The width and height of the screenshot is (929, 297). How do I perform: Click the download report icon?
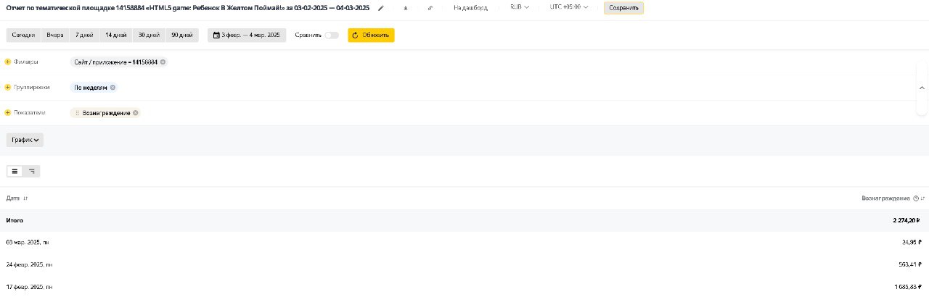pyautogui.click(x=406, y=8)
